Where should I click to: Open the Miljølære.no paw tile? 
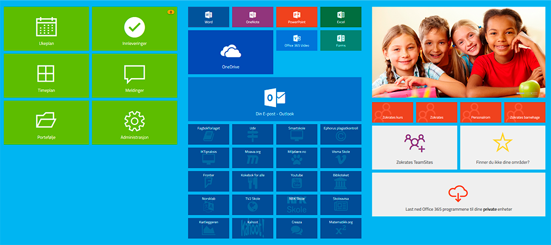[x=296, y=157]
